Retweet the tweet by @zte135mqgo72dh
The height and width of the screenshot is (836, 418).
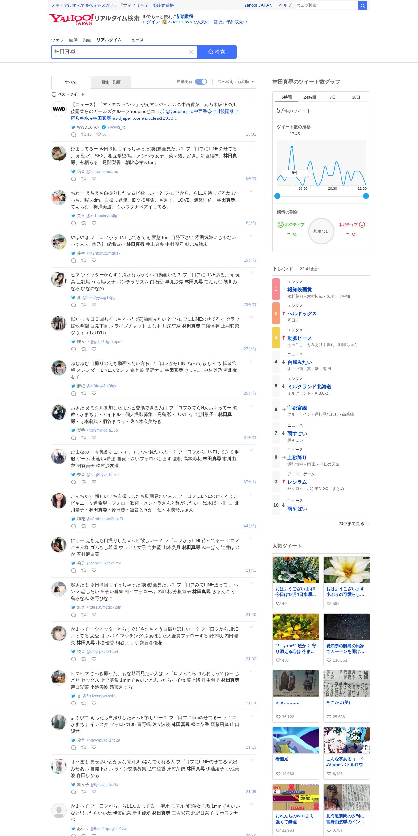84,615
